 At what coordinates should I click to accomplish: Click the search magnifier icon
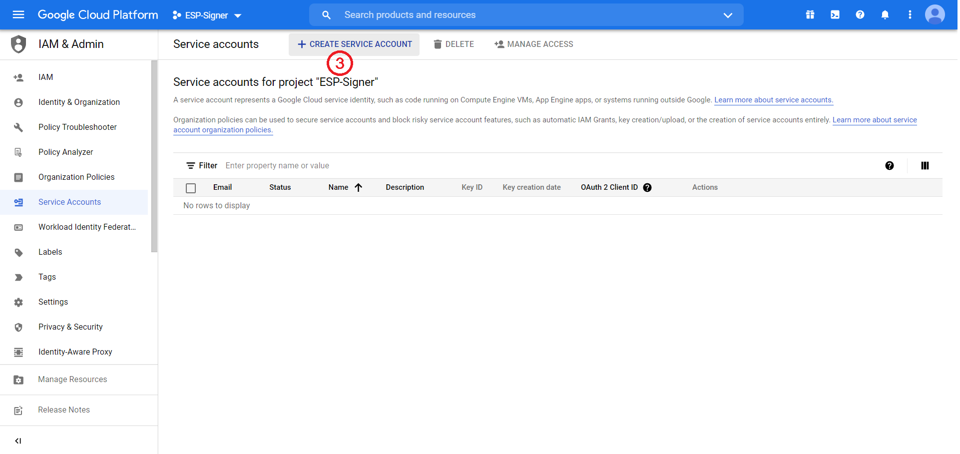(x=326, y=15)
